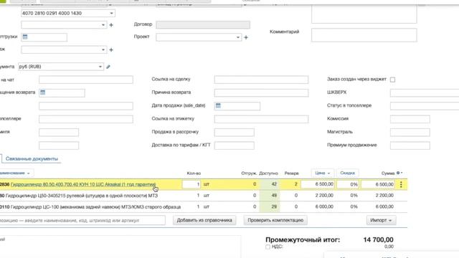459x258 pixels.
Task: Open the Договор field
Action: pos(203,24)
